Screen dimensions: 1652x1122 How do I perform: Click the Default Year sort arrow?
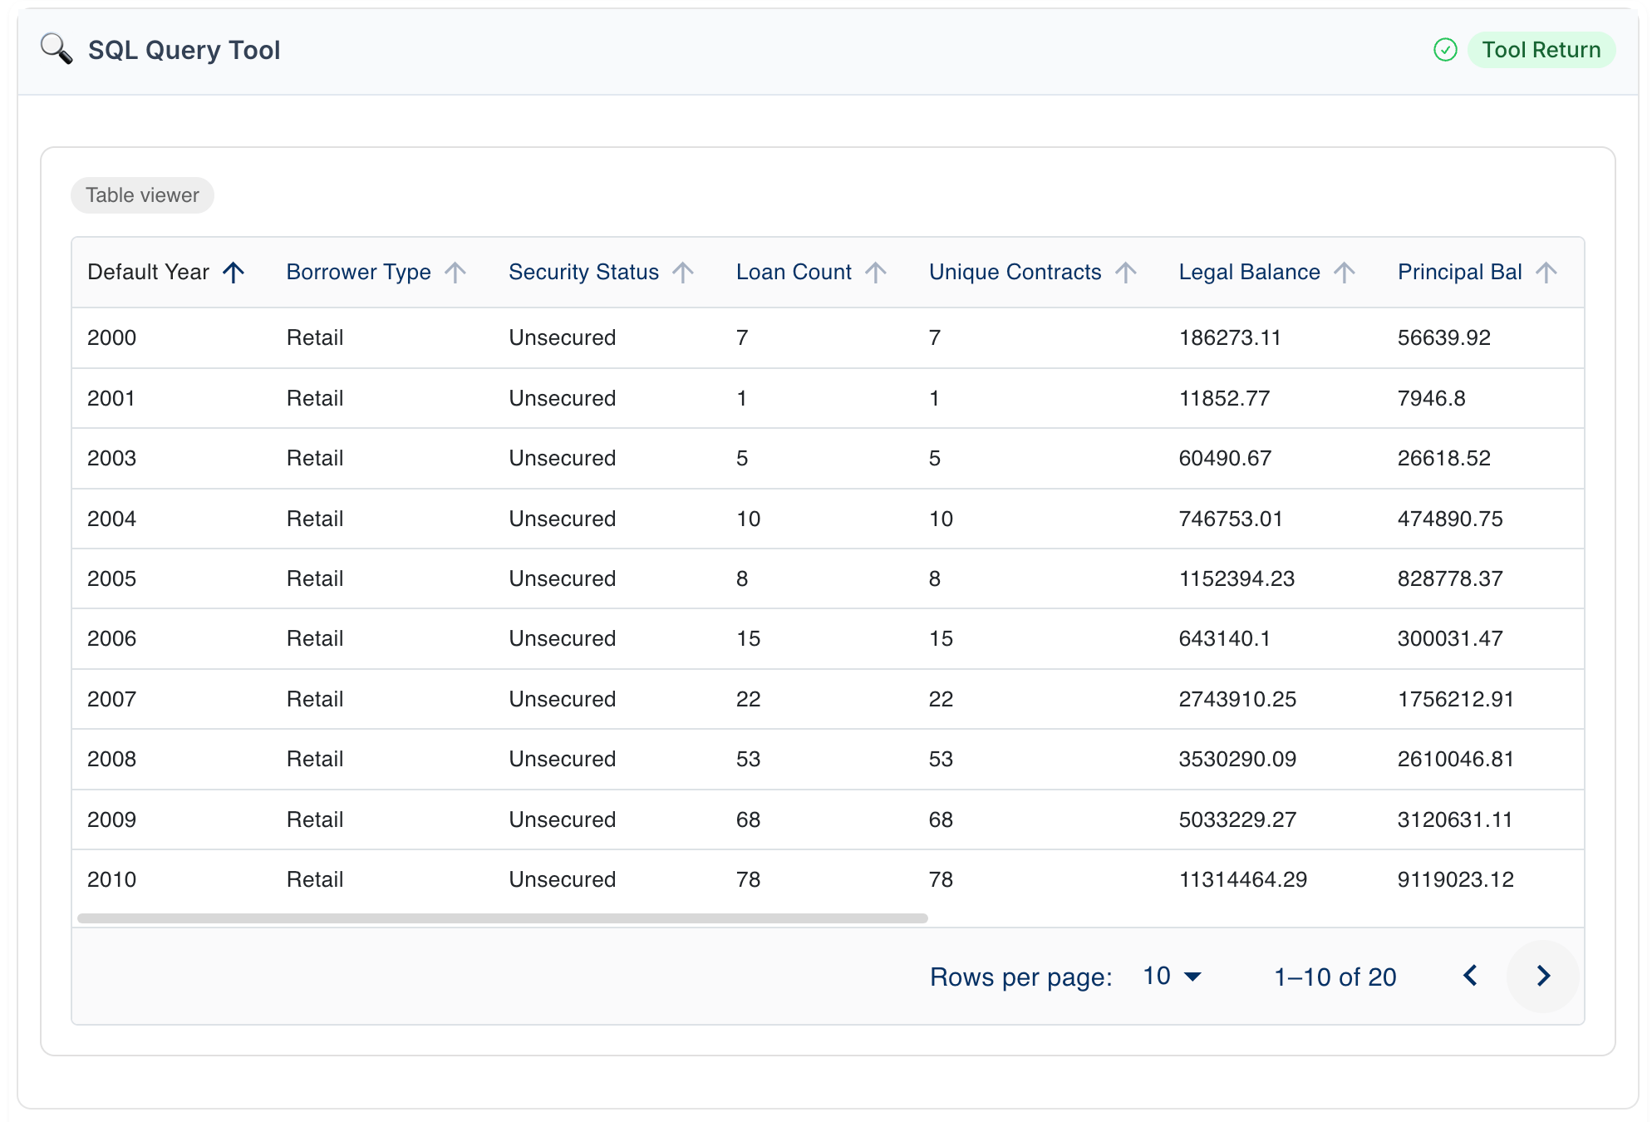coord(234,273)
